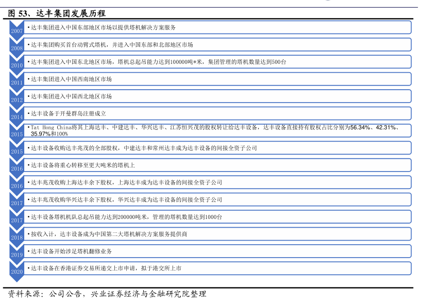Image resolution: width=423 pixels, height=304 pixels.
Task: Select the row text mentioning '收购上海达丰余下股权'
Action: coord(127,182)
